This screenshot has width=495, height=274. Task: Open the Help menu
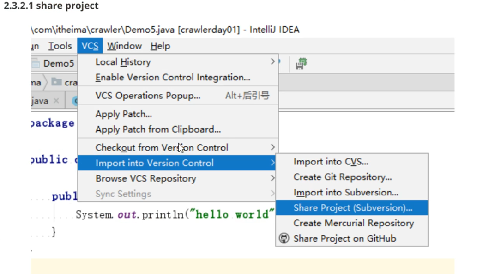(x=160, y=46)
